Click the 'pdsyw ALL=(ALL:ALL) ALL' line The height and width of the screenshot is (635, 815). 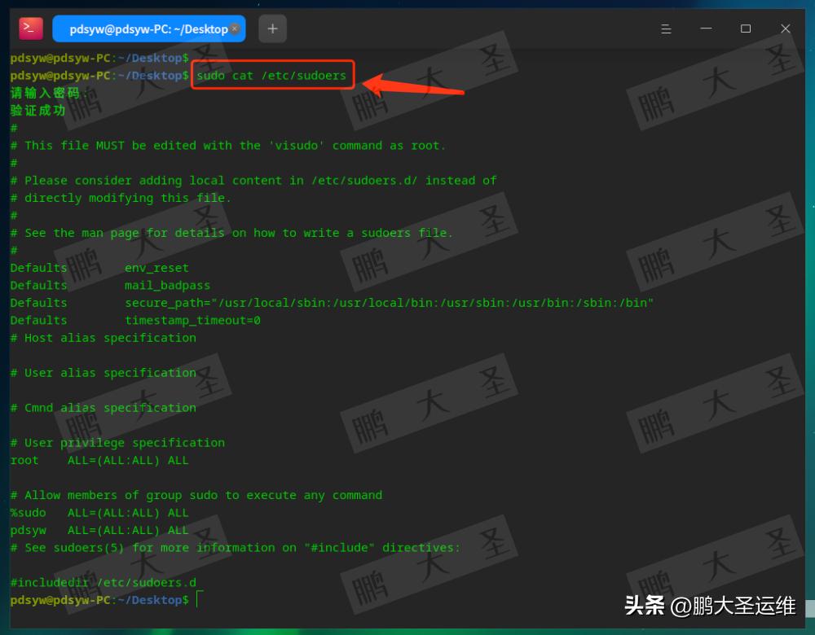pos(99,530)
